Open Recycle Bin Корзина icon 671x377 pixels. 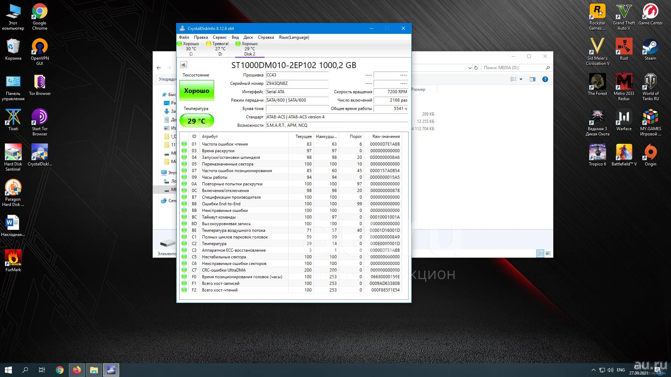point(13,49)
